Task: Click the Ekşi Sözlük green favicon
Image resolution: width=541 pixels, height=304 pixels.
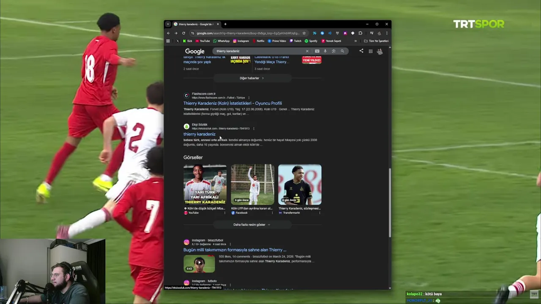Action: tap(186, 126)
